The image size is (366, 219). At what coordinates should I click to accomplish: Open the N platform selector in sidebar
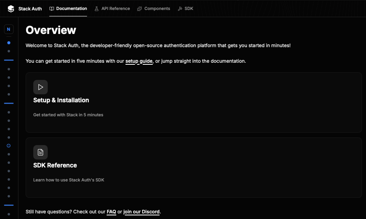point(9,29)
